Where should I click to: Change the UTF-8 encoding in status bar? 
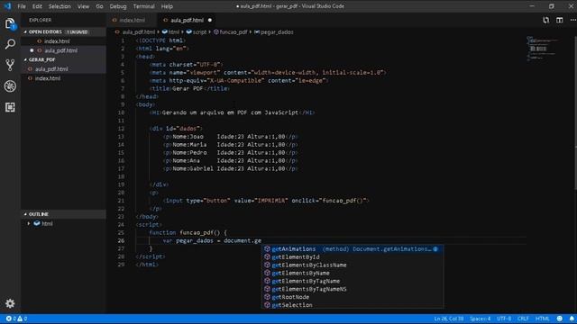[x=504, y=319]
